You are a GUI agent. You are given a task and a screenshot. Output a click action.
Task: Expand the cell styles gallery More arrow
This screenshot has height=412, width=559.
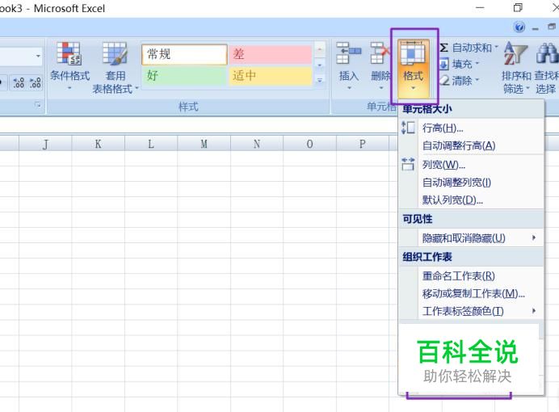[320, 80]
